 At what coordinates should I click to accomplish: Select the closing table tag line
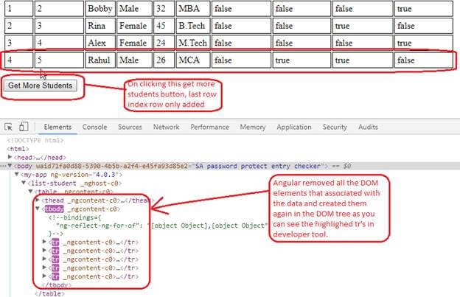click(49, 293)
